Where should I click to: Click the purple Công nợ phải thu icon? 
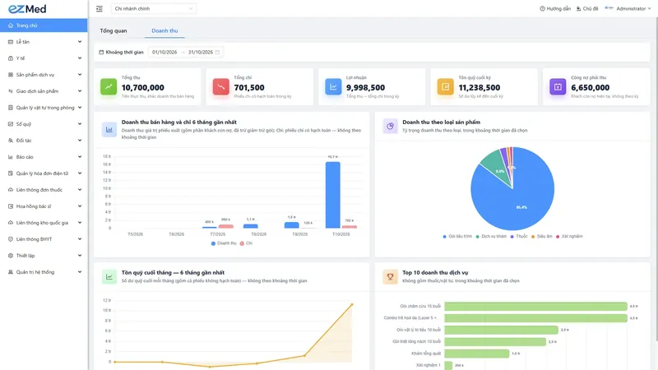[558, 87]
